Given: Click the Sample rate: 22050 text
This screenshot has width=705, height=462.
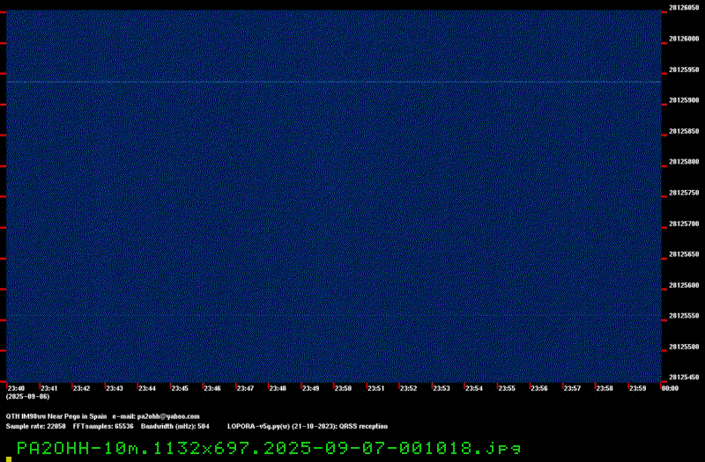Looking at the screenshot, I should tap(35, 427).
